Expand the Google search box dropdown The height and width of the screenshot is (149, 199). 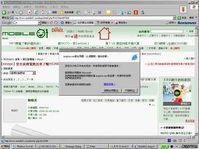point(39,23)
